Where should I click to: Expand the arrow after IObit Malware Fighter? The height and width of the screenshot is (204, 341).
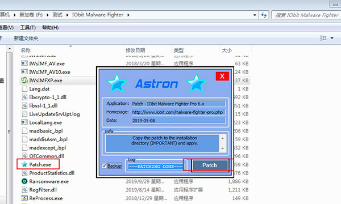pyautogui.click(x=128, y=15)
